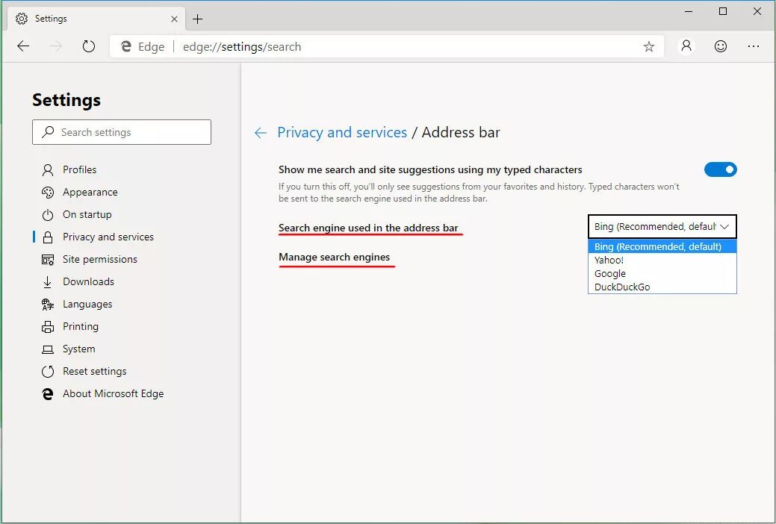Image resolution: width=776 pixels, height=524 pixels.
Task: Click the Printing printer icon
Action: 48,327
